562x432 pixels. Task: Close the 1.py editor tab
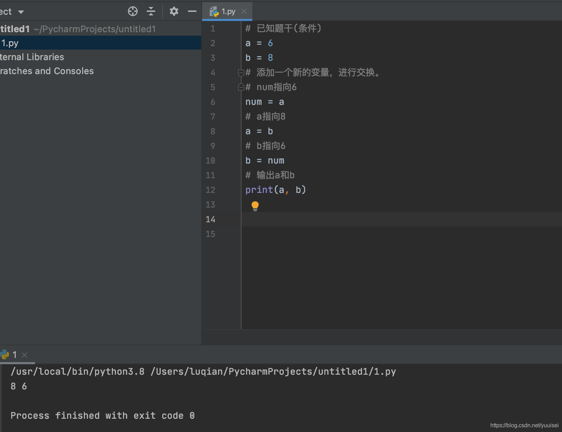244,11
